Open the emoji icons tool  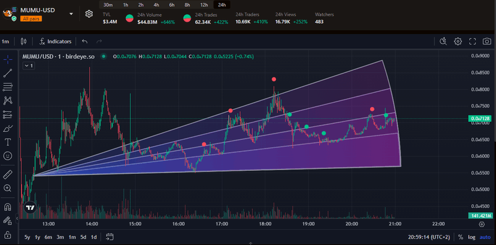pos(7,156)
